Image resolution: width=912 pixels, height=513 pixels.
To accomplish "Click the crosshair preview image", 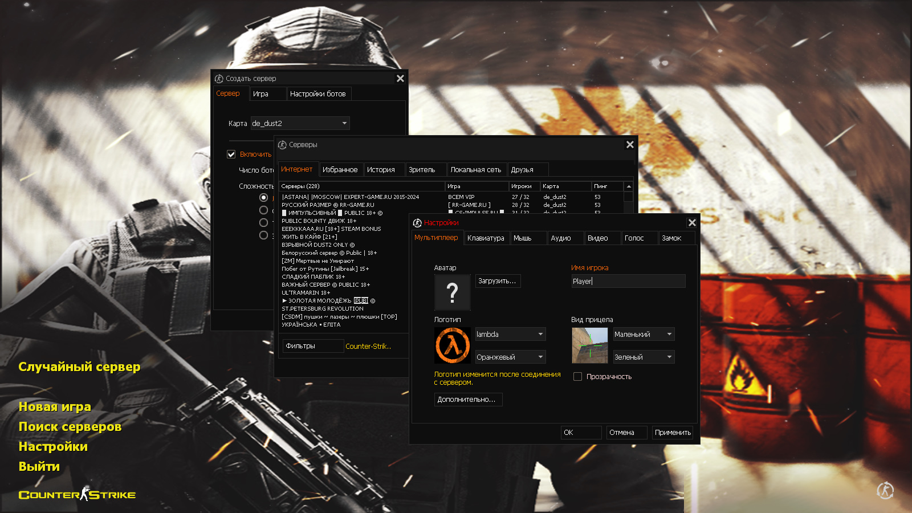I will (589, 345).
